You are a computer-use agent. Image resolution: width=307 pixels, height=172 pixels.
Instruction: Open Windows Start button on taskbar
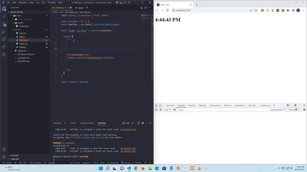click(101, 168)
